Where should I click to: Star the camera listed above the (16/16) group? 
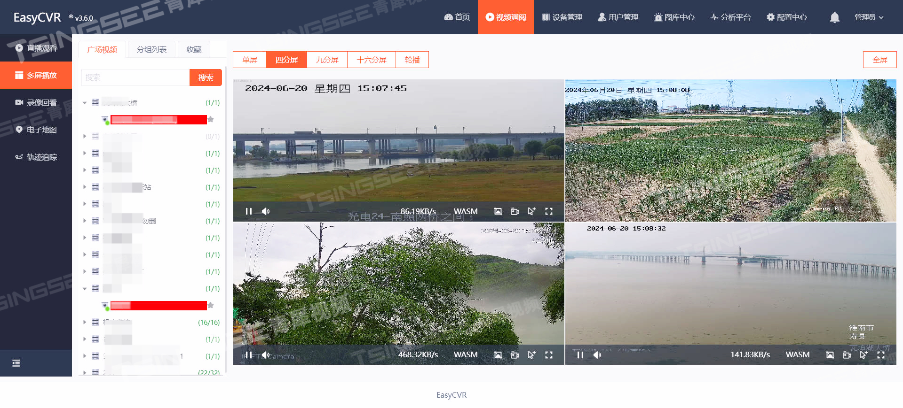pyautogui.click(x=211, y=305)
